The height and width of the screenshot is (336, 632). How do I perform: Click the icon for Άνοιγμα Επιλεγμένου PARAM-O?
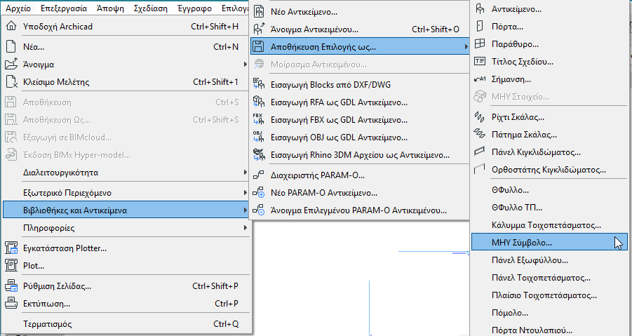coord(259,210)
